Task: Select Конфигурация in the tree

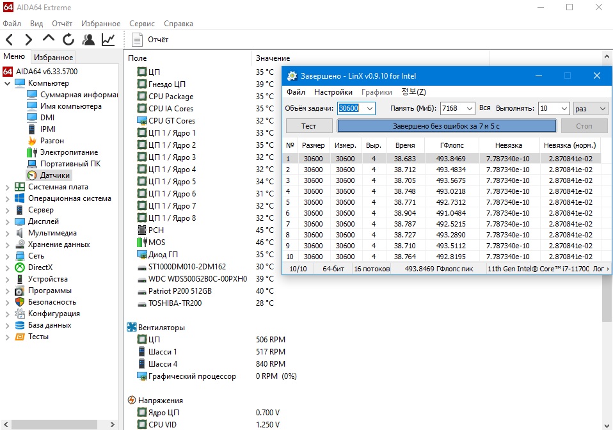Action: pos(54,314)
